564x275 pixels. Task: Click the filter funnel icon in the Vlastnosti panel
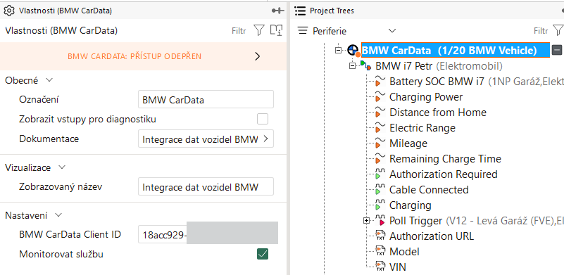(x=259, y=30)
